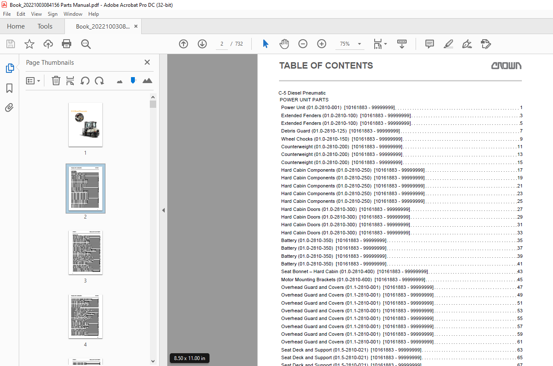Open the Window menu
The width and height of the screenshot is (553, 366).
73,14
